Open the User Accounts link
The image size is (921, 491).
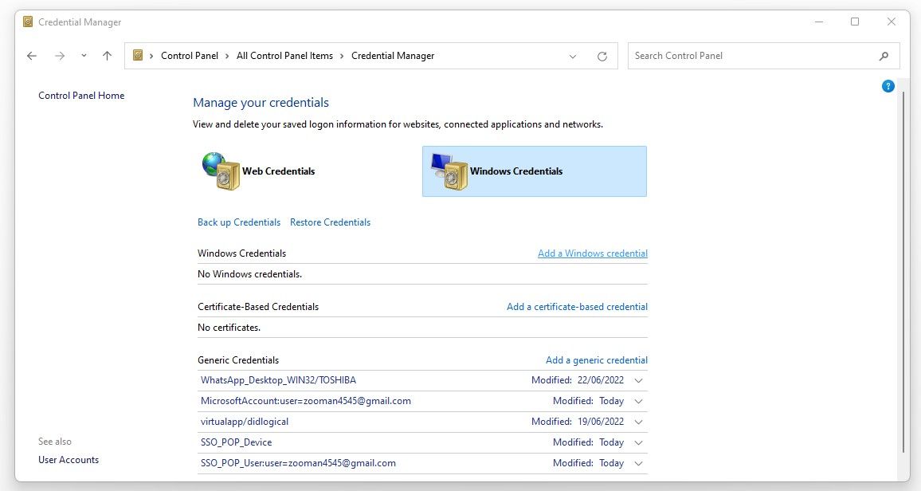pos(69,459)
